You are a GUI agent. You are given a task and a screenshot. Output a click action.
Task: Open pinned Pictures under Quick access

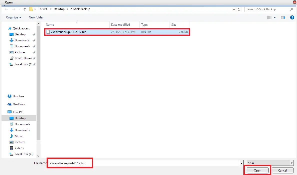coord(20,52)
